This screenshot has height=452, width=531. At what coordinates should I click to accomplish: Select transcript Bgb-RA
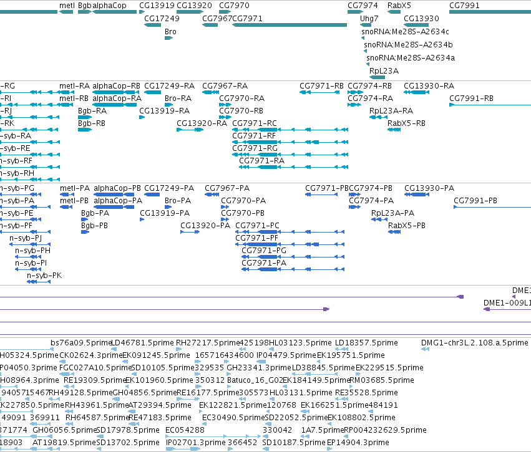pos(85,117)
